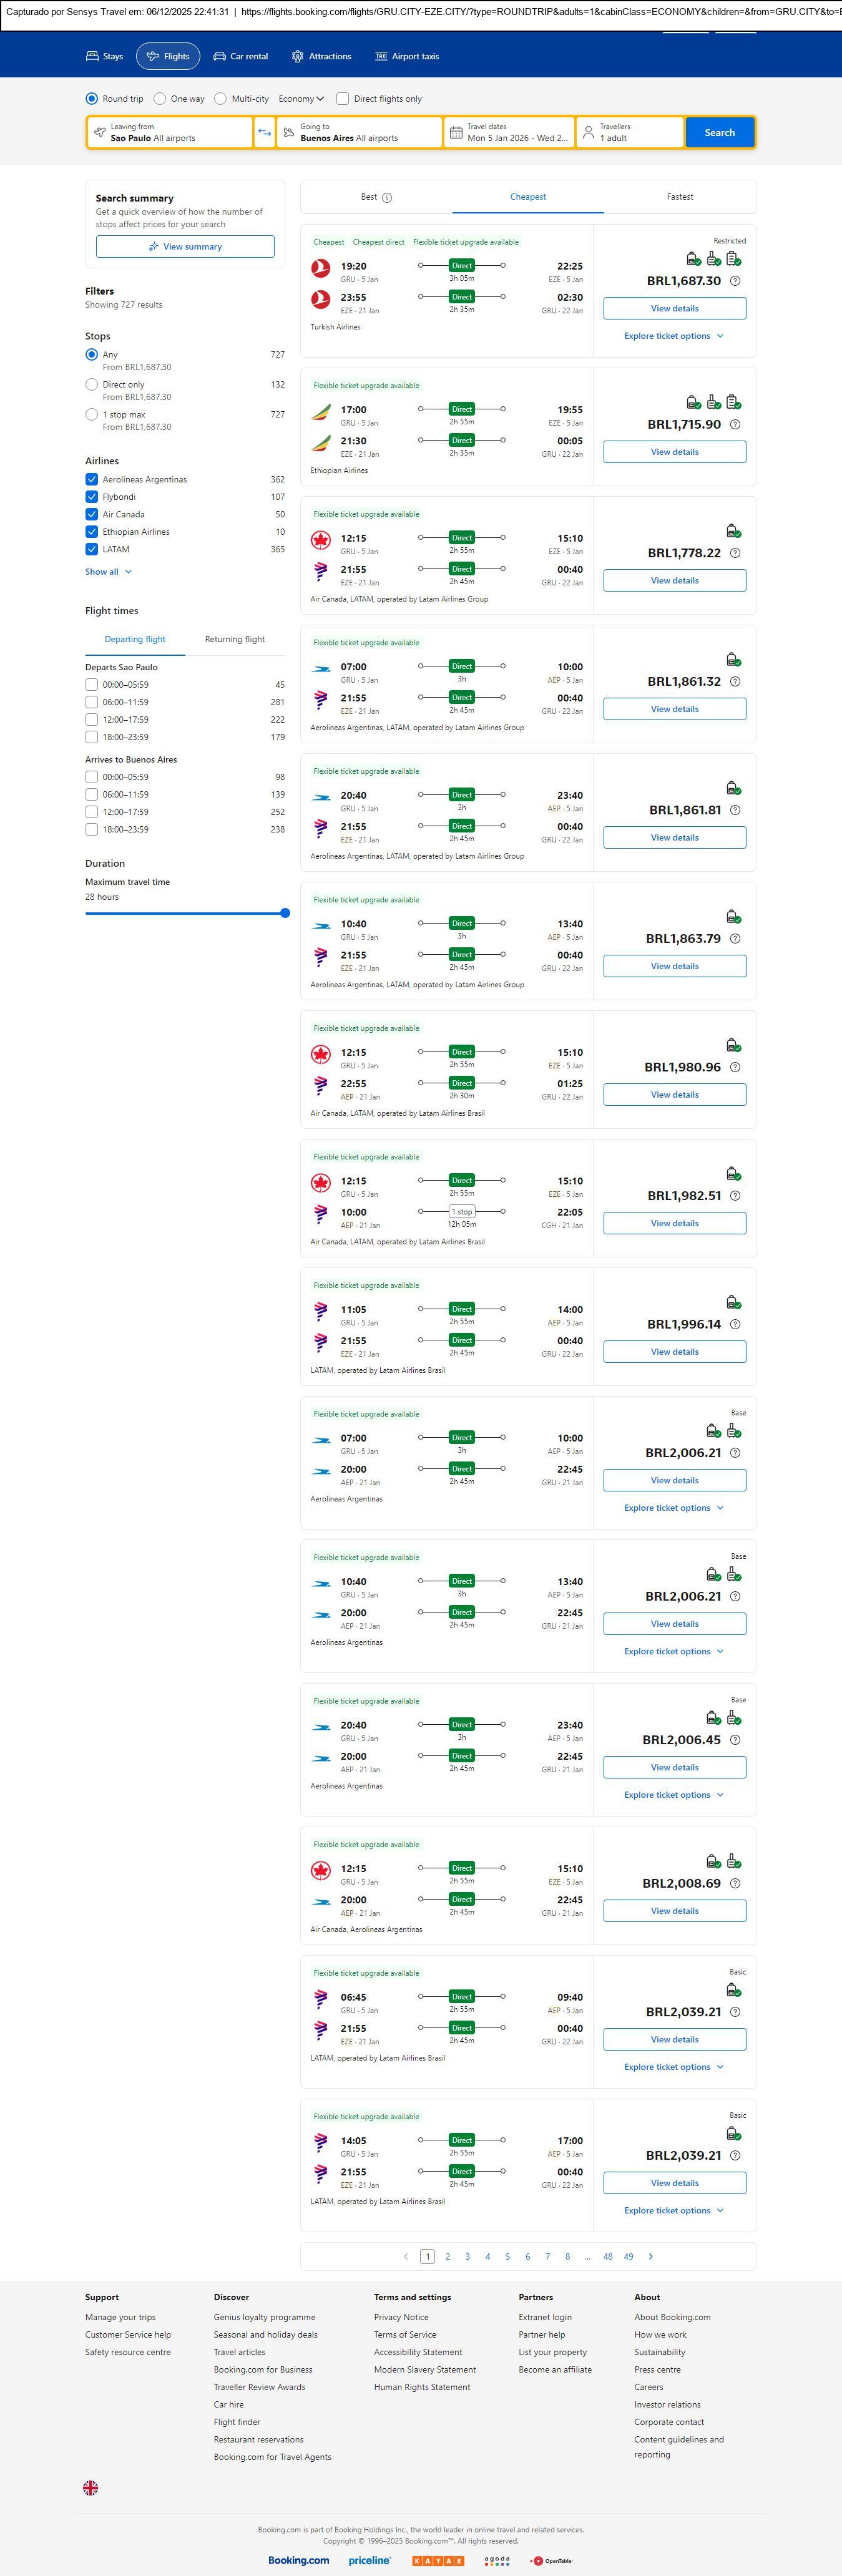Click price info icon beside BRL1,687.30

(735, 281)
